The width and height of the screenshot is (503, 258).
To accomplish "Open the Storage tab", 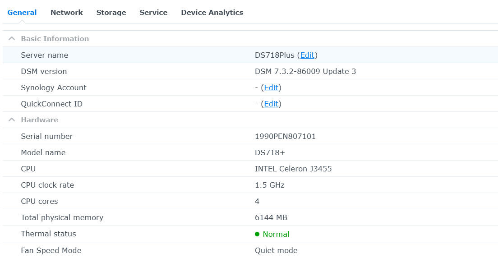I will 111,13.
